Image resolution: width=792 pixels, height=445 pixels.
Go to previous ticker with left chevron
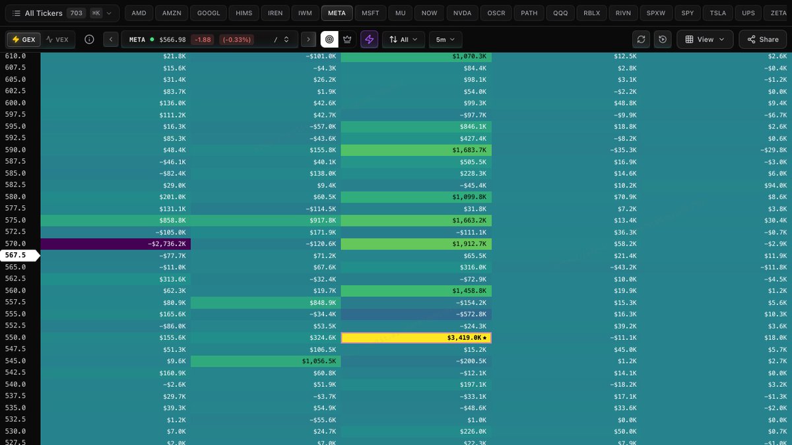pyautogui.click(x=111, y=40)
